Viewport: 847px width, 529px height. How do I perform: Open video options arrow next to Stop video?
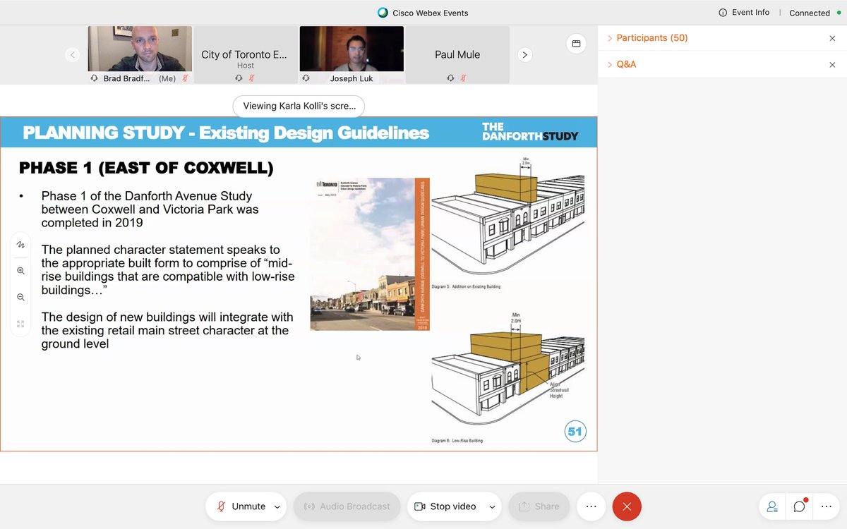coord(492,506)
